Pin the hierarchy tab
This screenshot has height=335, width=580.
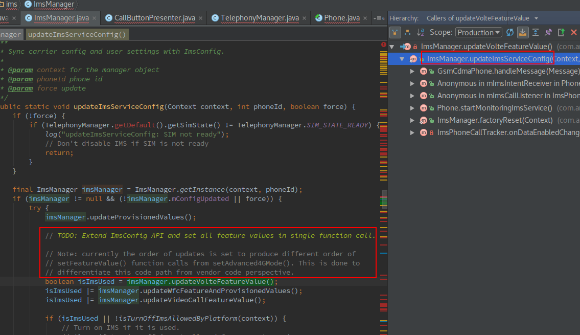548,33
